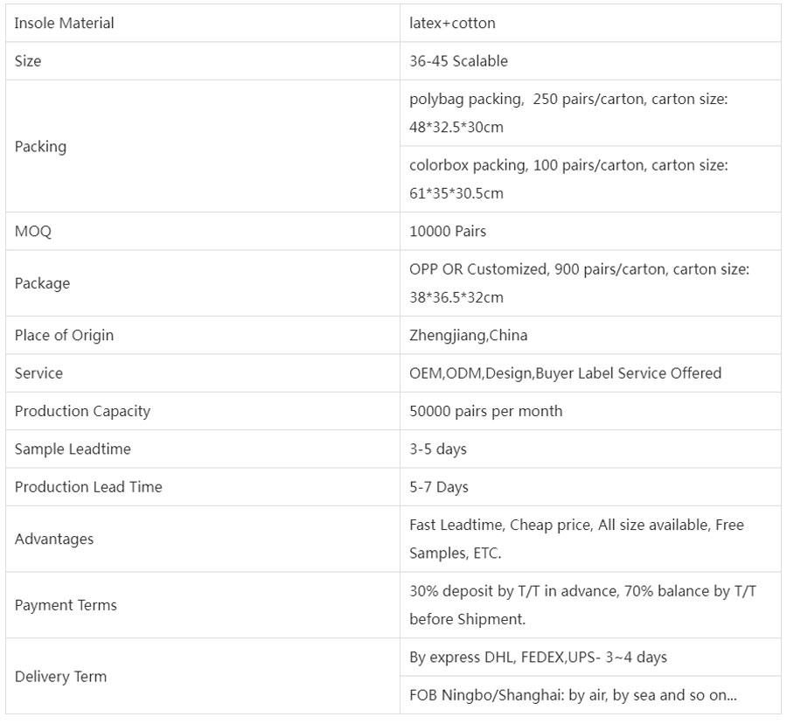Select the colorbox packing details cell
The image size is (787, 724).
568,178
